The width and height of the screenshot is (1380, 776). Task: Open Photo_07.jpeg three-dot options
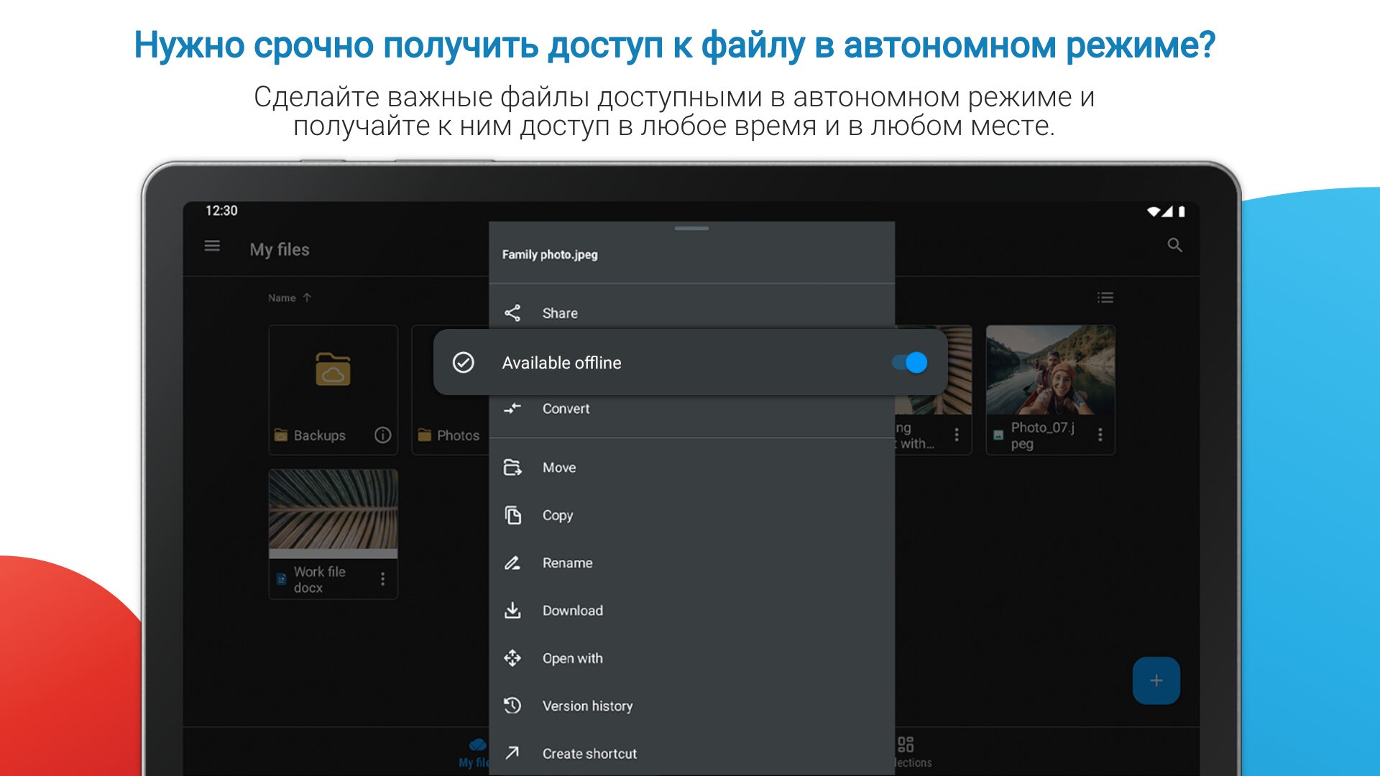point(1100,435)
